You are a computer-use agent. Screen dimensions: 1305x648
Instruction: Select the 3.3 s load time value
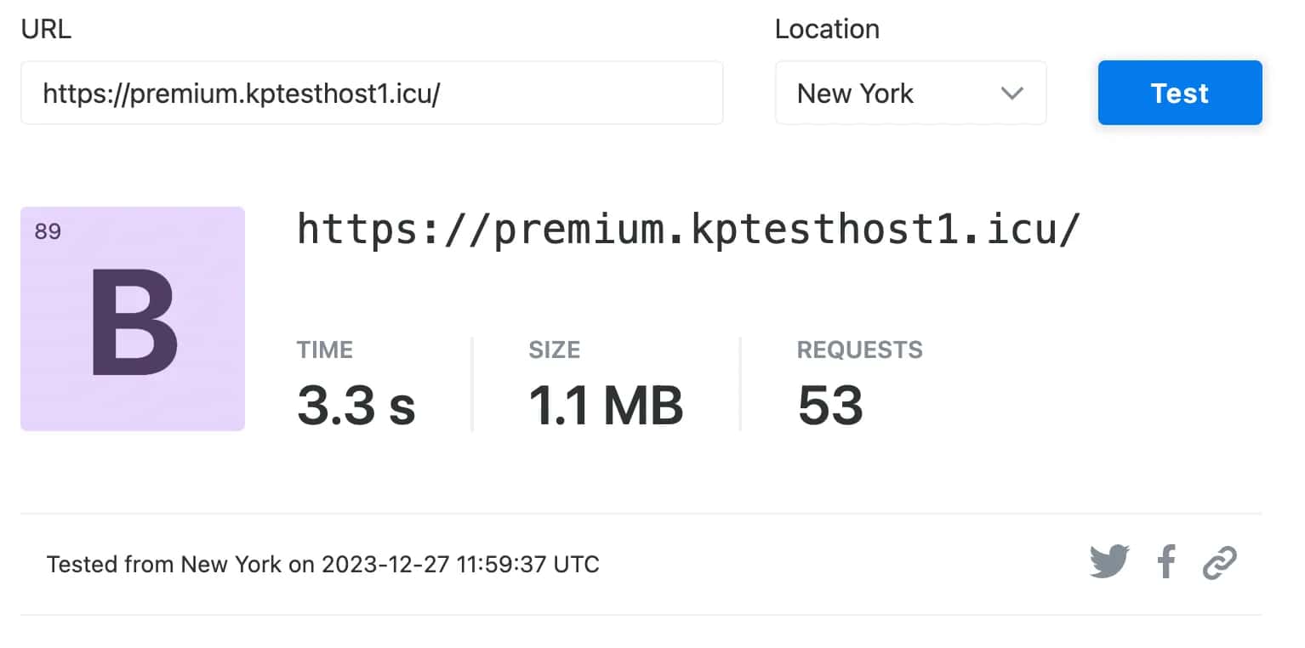[x=356, y=405]
